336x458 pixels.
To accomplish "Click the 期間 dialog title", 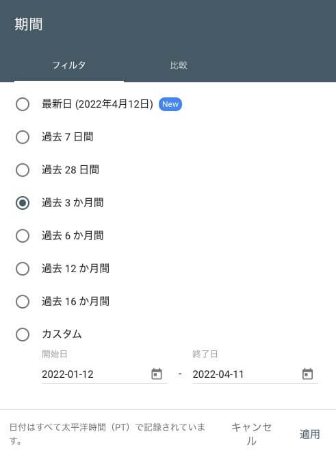I will pos(29,24).
